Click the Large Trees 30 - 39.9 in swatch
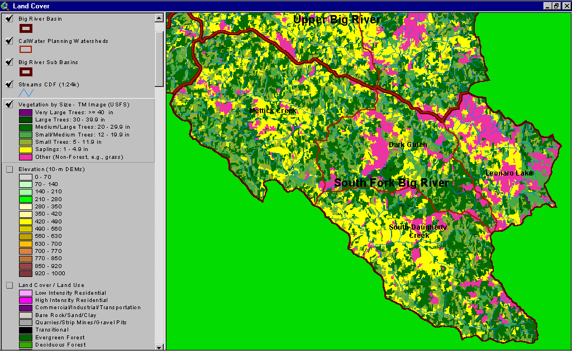The image size is (572, 351). pos(26,120)
